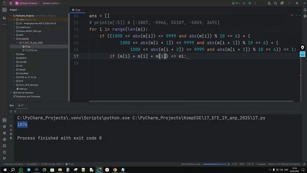Select the Veronika folder
307x173 pixels.
click(x=22, y=74)
